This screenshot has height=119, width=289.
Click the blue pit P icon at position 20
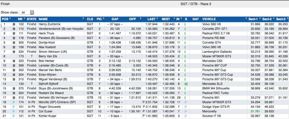point(14,111)
